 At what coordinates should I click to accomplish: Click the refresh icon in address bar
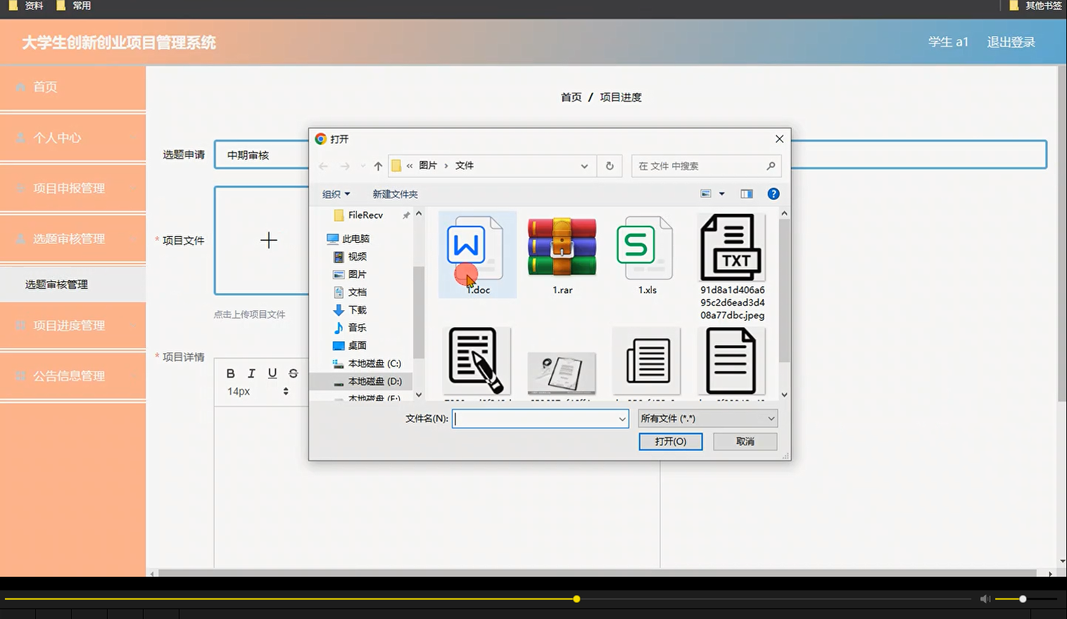[610, 165]
